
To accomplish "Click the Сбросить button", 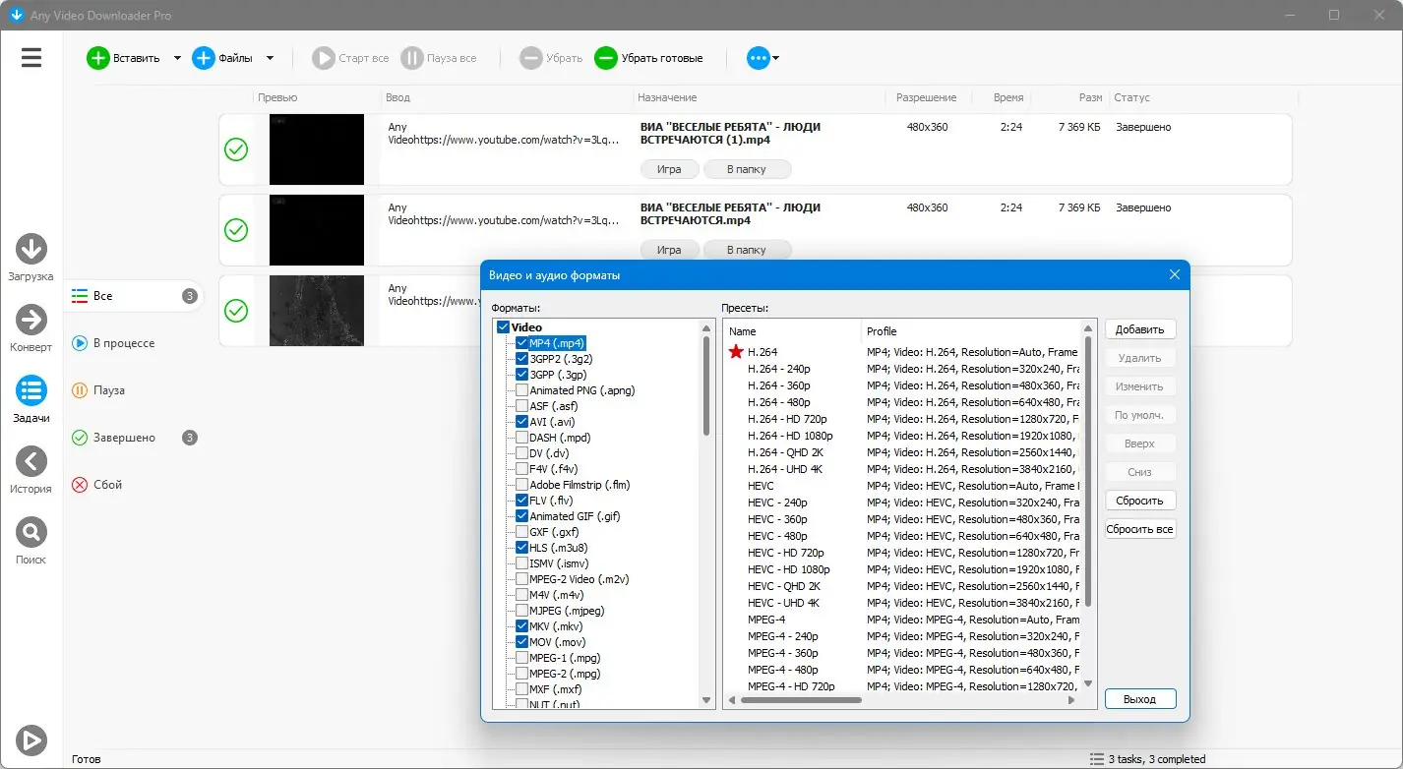I will click(x=1140, y=501).
